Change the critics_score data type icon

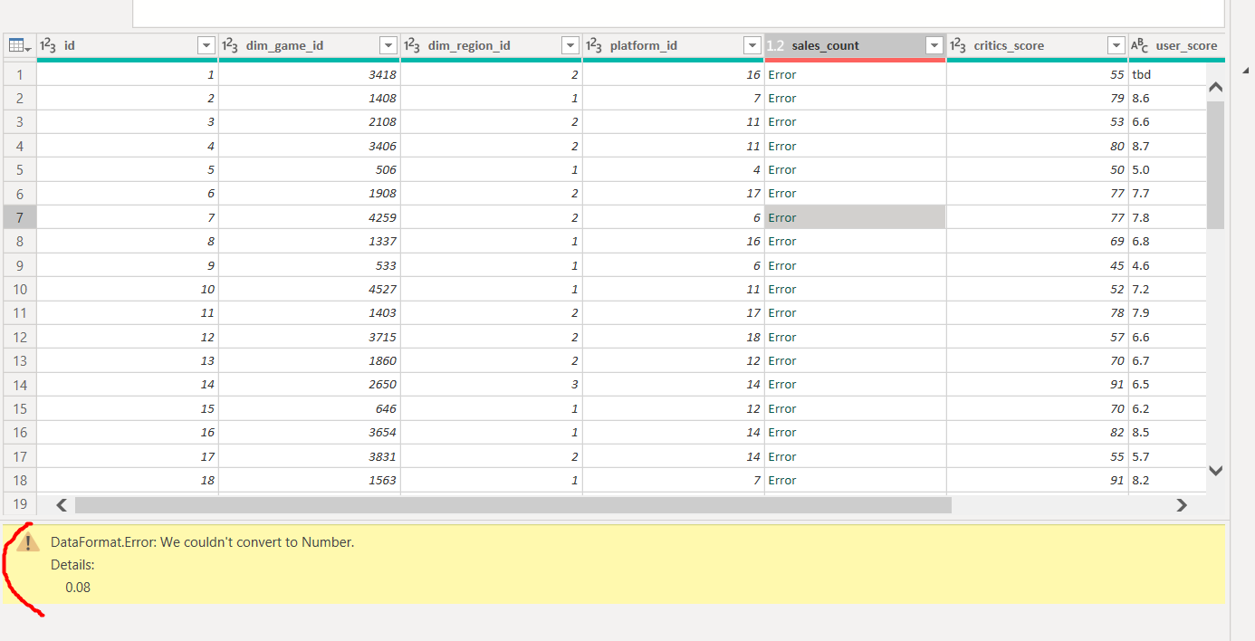click(x=959, y=45)
